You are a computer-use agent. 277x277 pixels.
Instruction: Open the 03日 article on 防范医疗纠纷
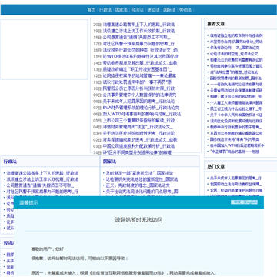tap(138, 133)
